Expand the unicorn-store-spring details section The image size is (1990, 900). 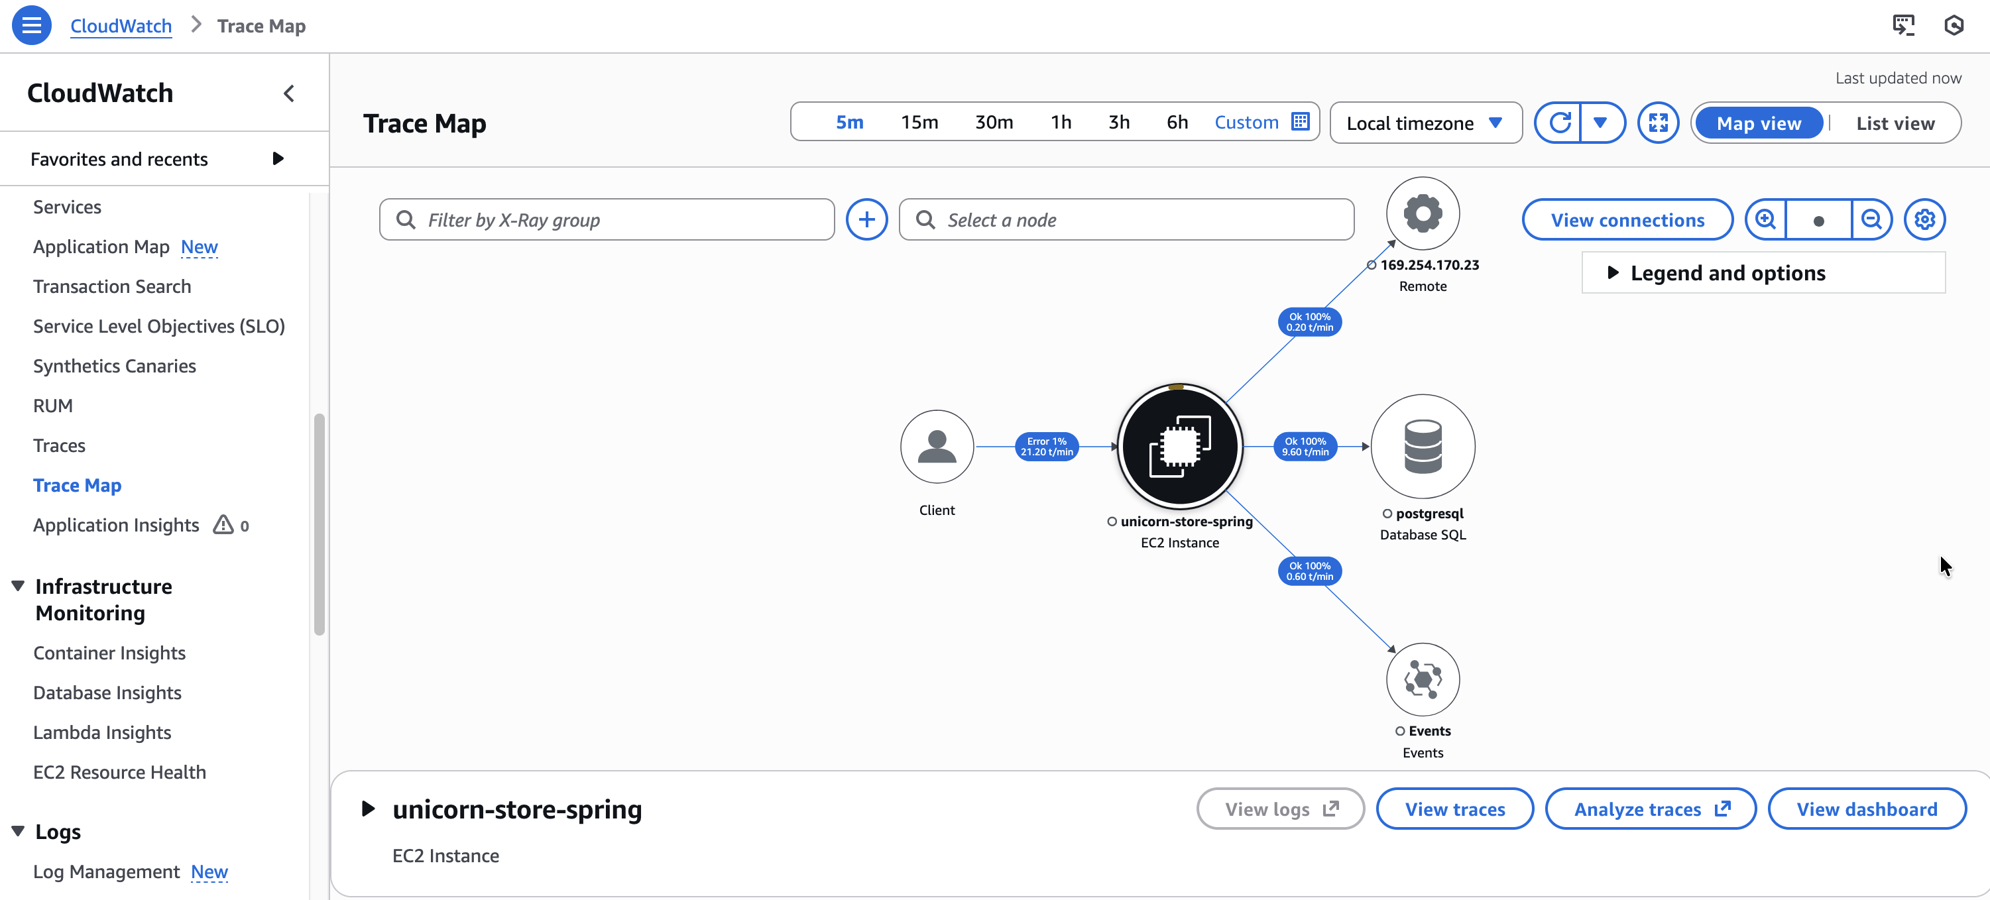tap(369, 809)
